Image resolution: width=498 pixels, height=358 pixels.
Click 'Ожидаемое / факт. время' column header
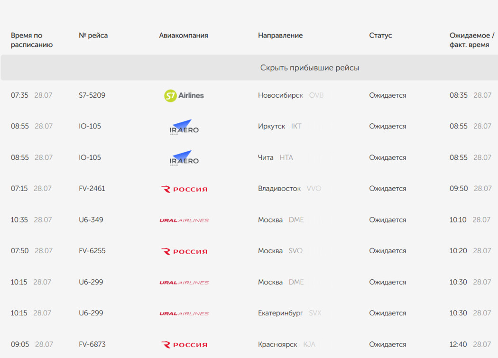(471, 40)
